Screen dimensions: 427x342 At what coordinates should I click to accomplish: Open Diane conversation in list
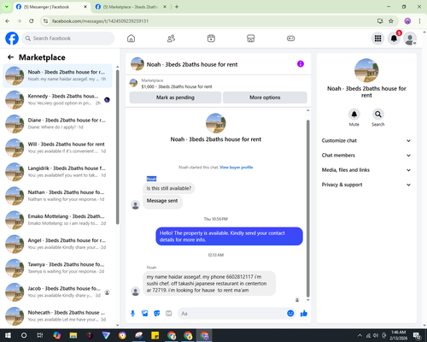(58, 124)
